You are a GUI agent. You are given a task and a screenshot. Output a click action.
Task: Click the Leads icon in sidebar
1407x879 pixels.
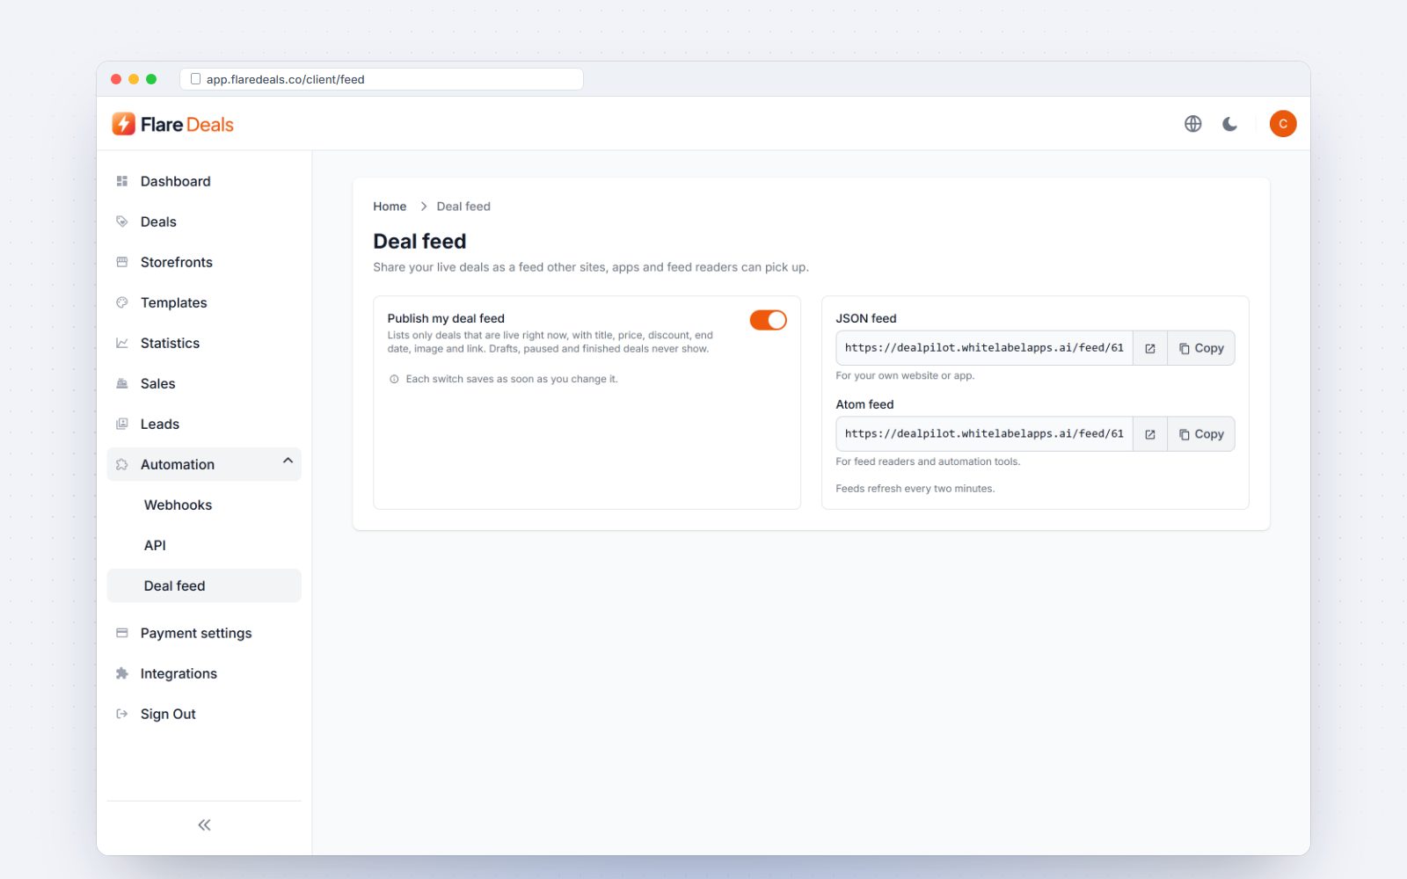click(122, 424)
